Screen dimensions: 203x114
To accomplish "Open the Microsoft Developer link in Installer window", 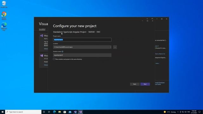I will (160, 83).
